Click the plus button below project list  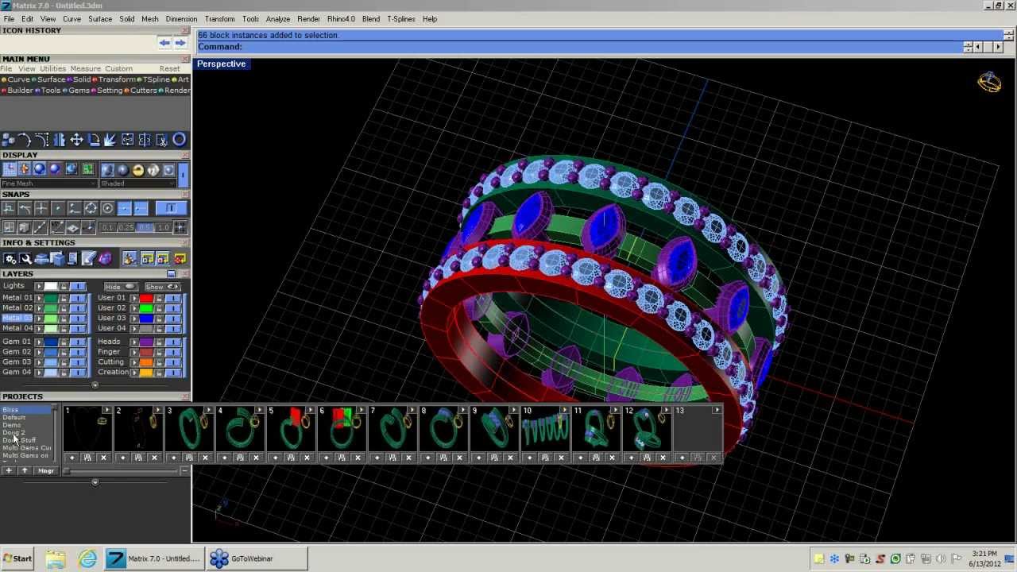[x=9, y=470]
